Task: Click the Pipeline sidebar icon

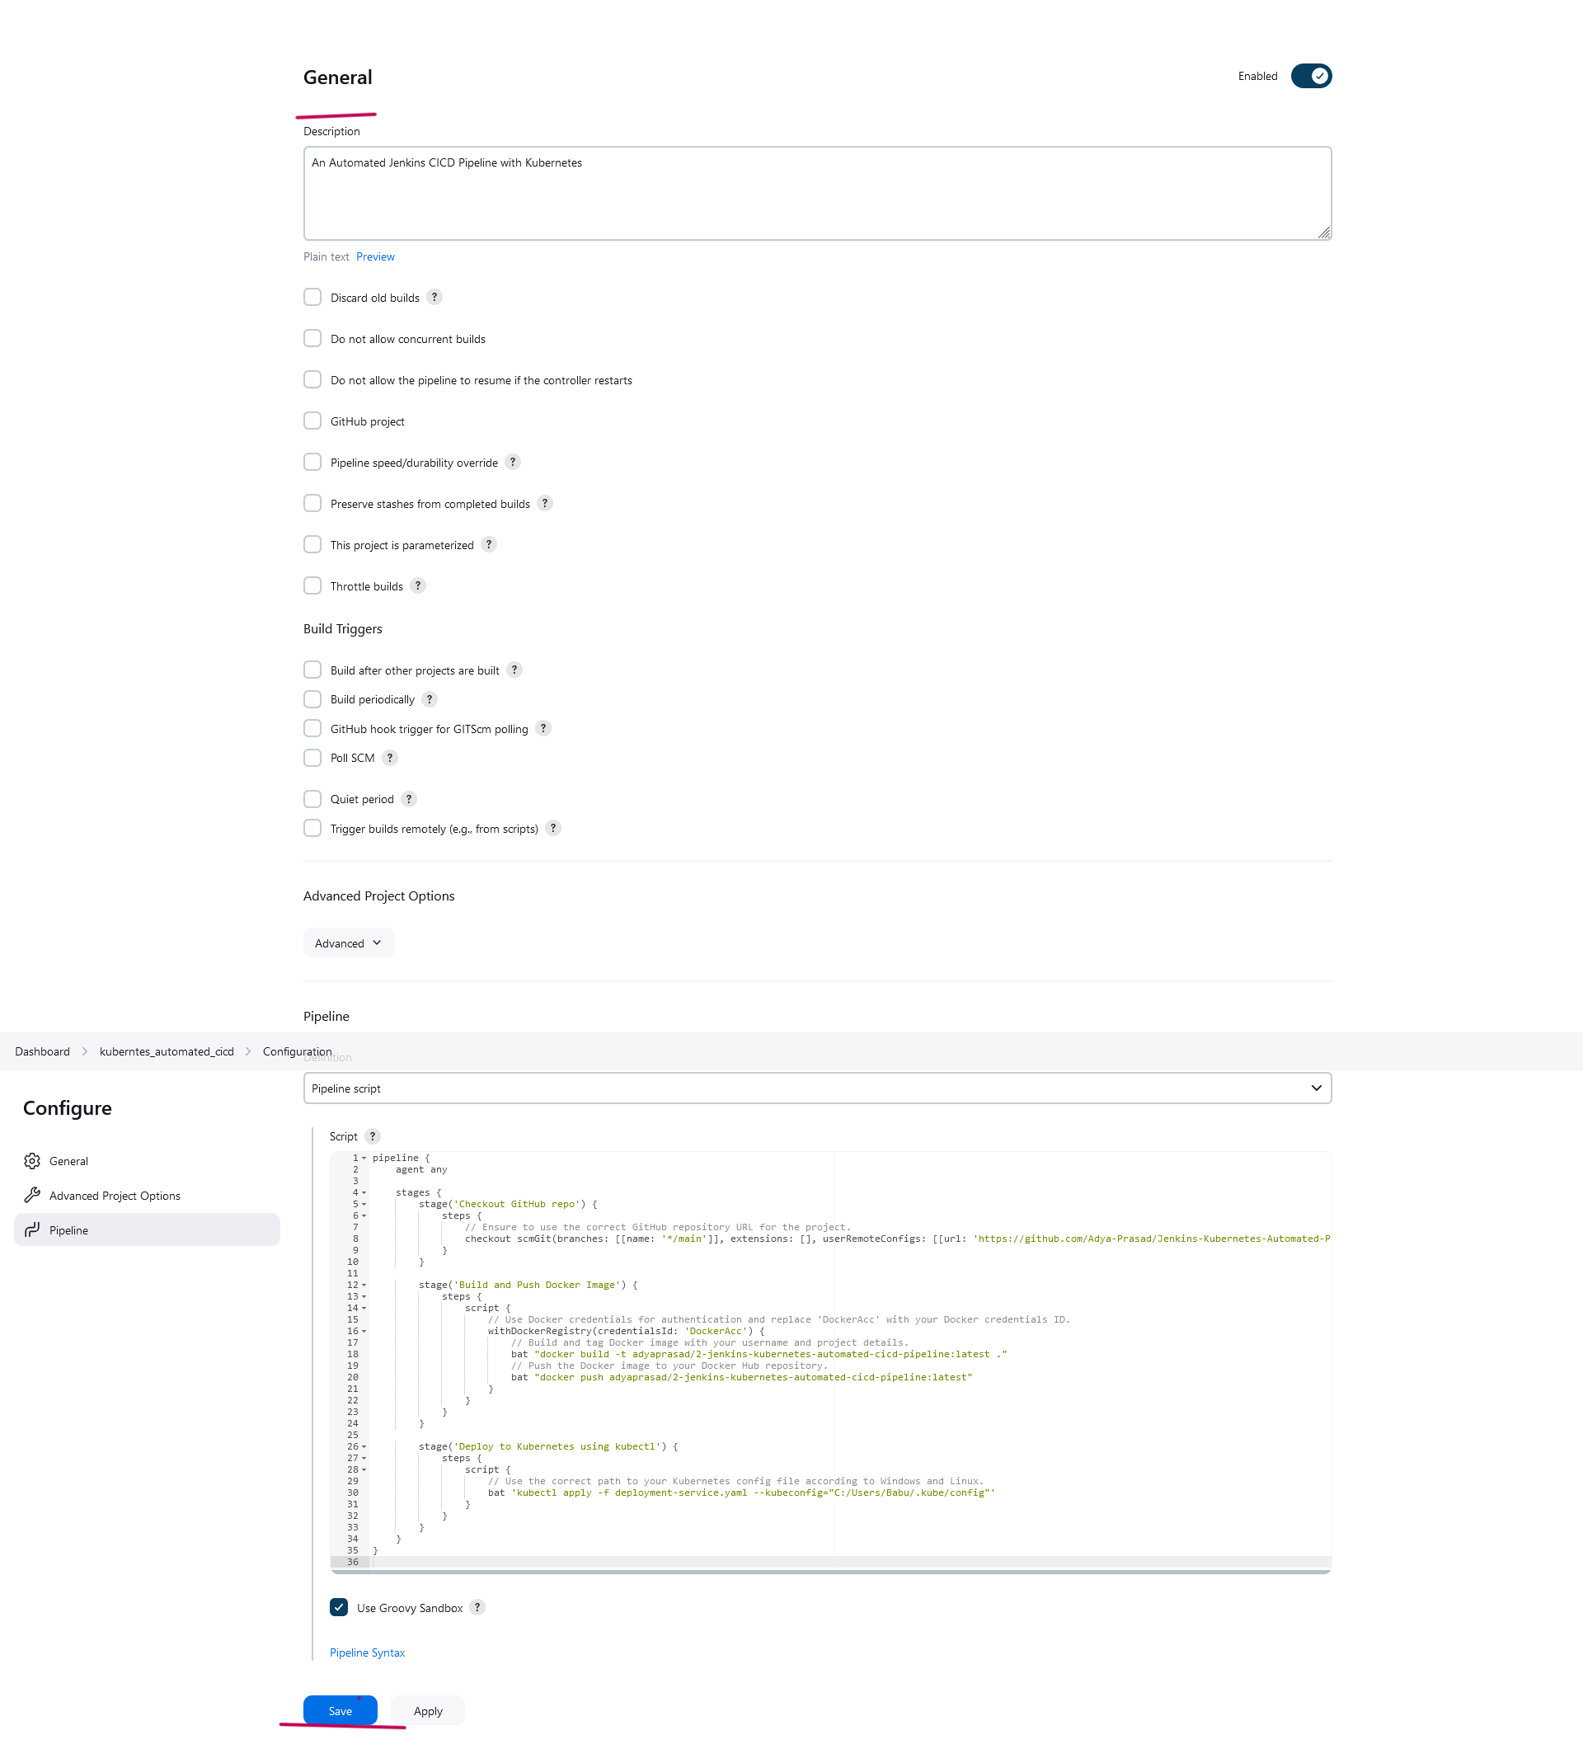Action: coord(32,1230)
